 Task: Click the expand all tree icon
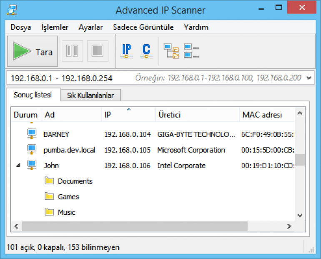pos(171,51)
